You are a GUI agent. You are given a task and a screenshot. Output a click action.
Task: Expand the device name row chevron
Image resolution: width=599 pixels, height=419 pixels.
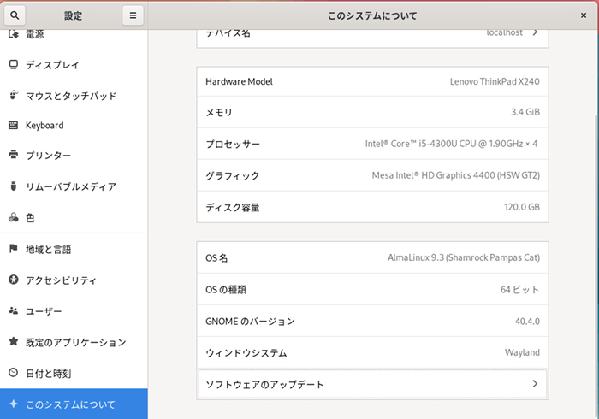pyautogui.click(x=535, y=32)
